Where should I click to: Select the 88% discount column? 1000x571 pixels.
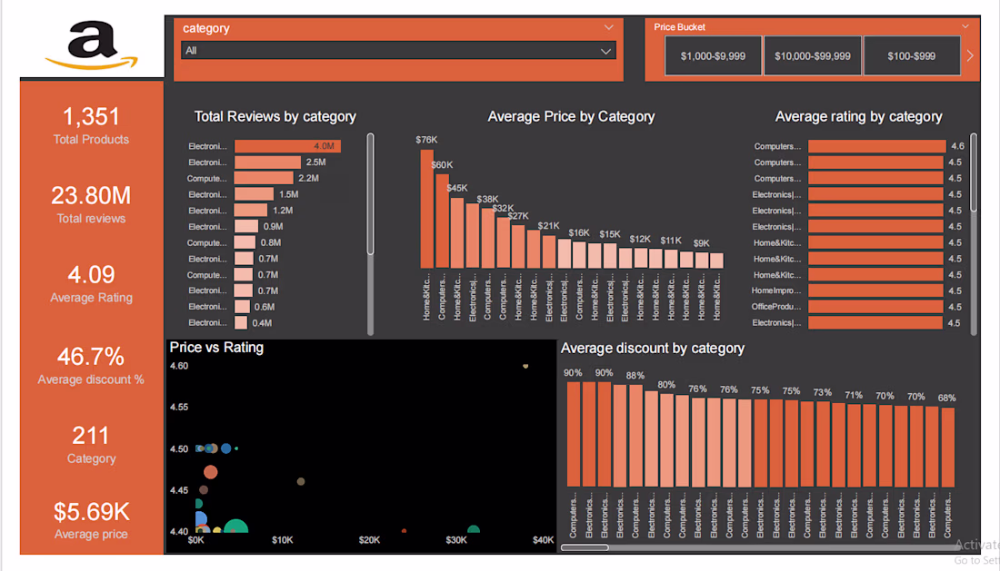coord(635,436)
